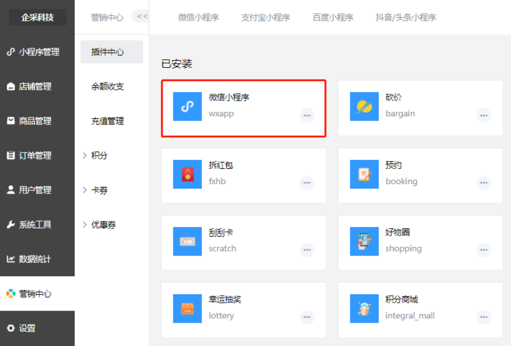Collapse the submenu with << button
The height and width of the screenshot is (346, 511).
[141, 17]
